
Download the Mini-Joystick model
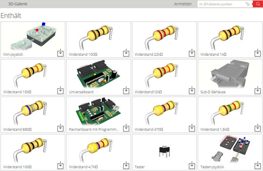click(60, 53)
